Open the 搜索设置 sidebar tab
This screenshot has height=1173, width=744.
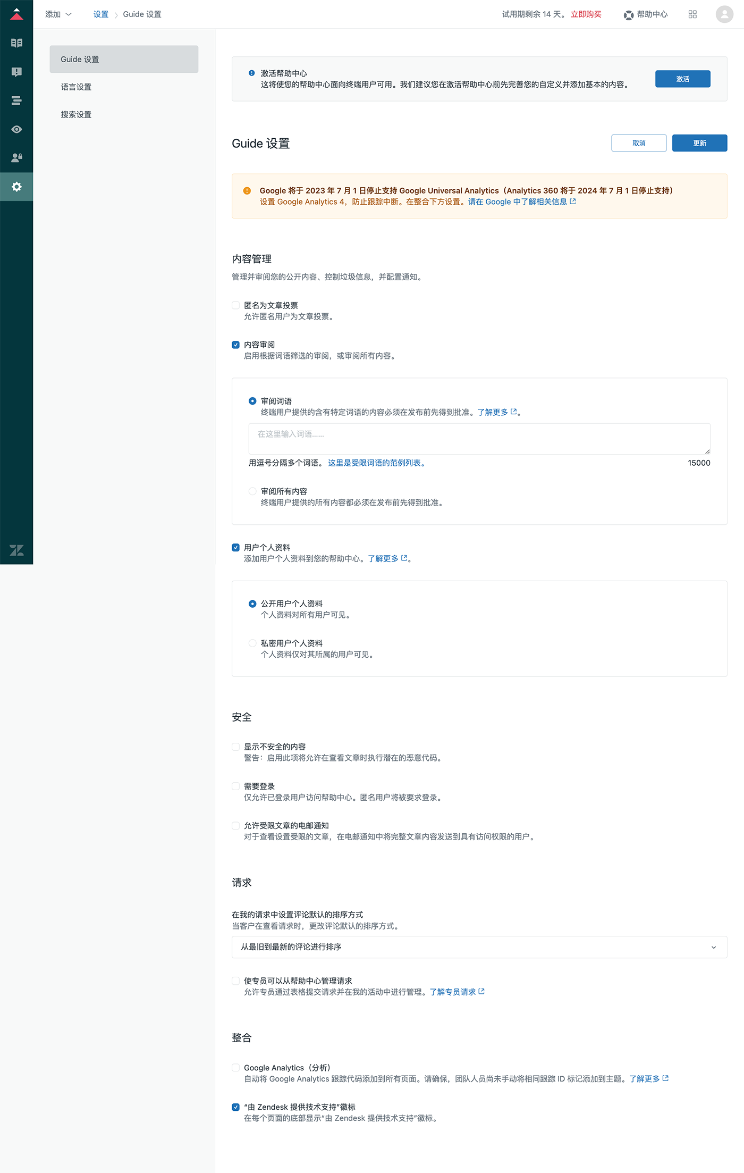point(124,114)
